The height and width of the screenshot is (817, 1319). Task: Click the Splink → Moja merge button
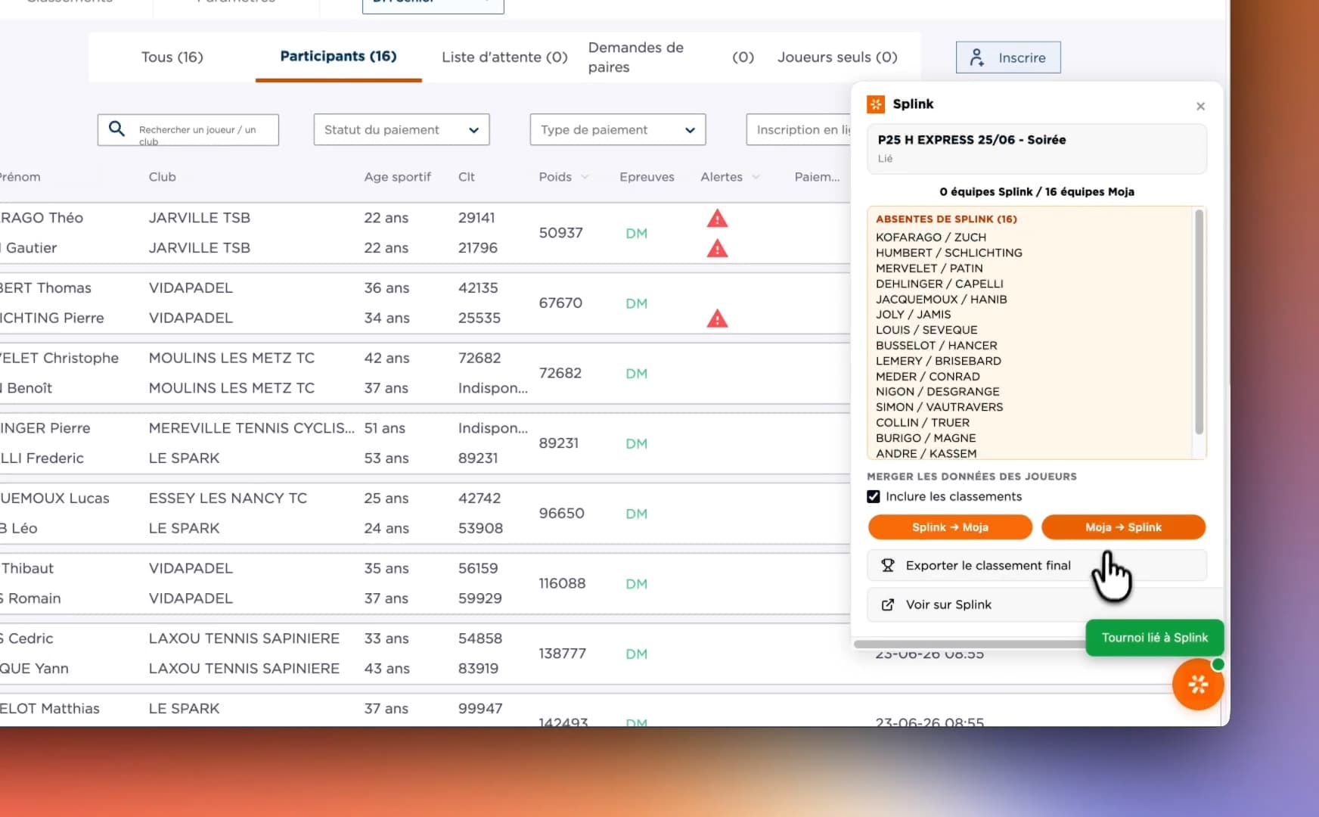pos(950,527)
